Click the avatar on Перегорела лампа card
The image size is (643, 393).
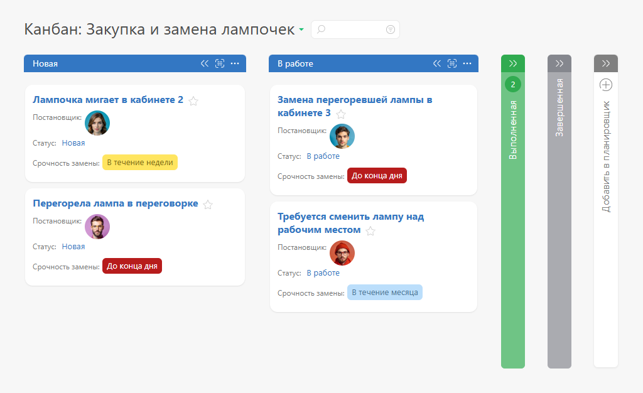(x=97, y=227)
